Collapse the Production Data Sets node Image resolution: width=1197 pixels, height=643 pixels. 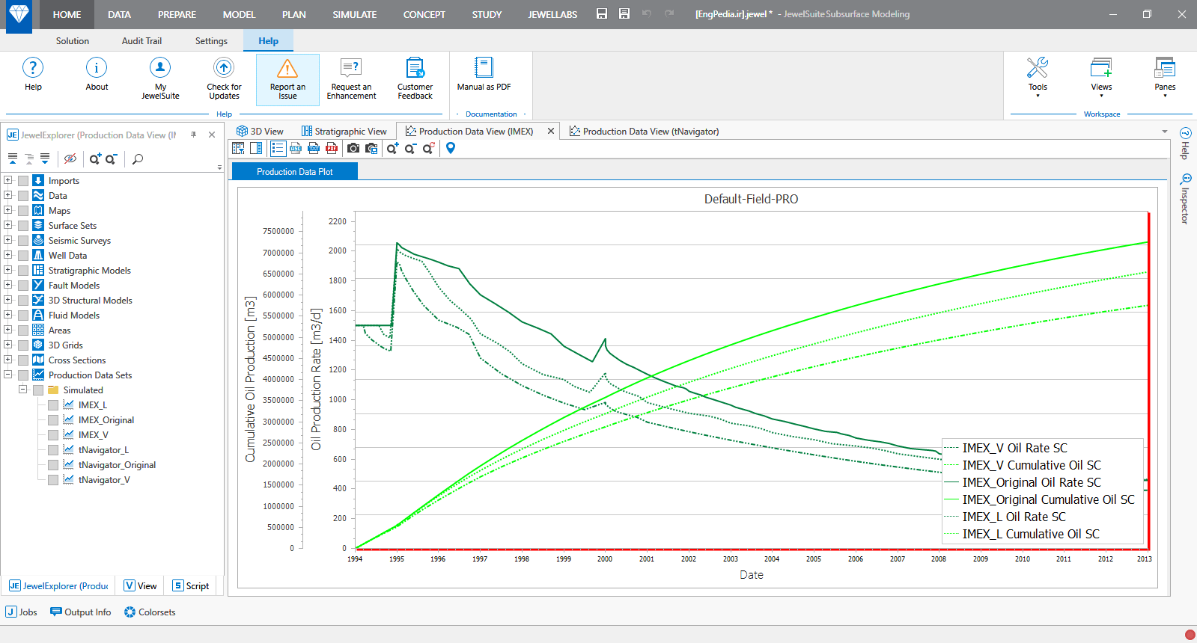(x=8, y=375)
